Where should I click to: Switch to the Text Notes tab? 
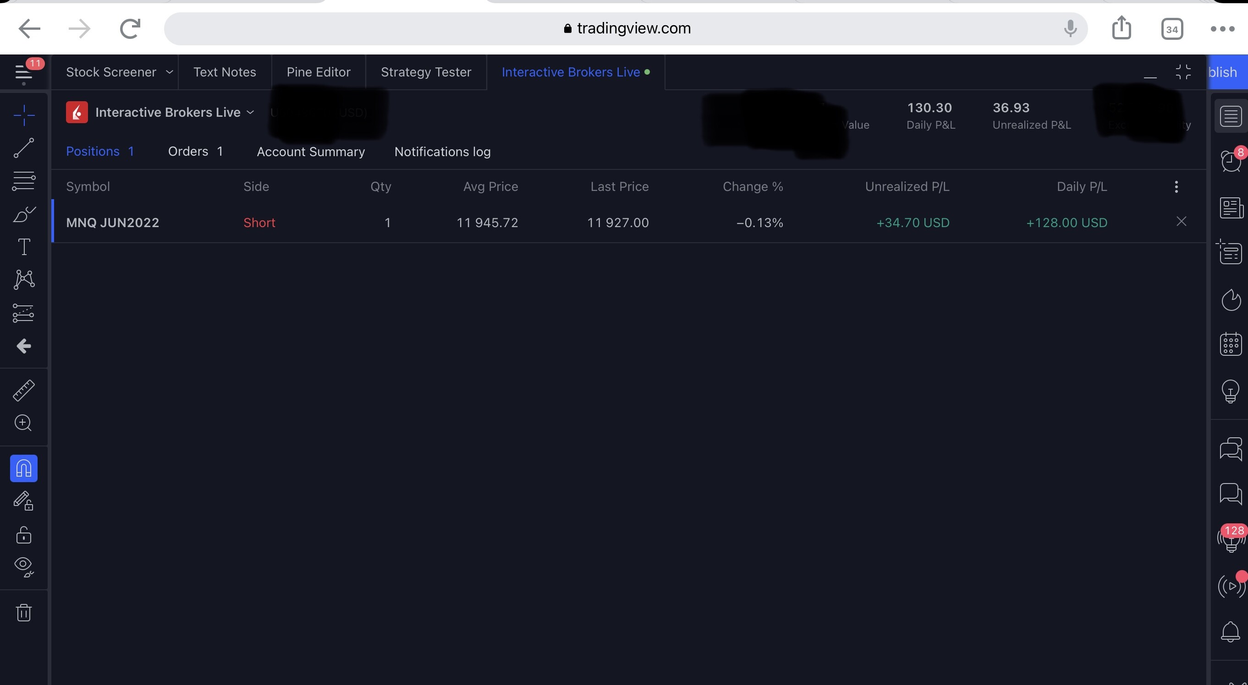pyautogui.click(x=225, y=72)
